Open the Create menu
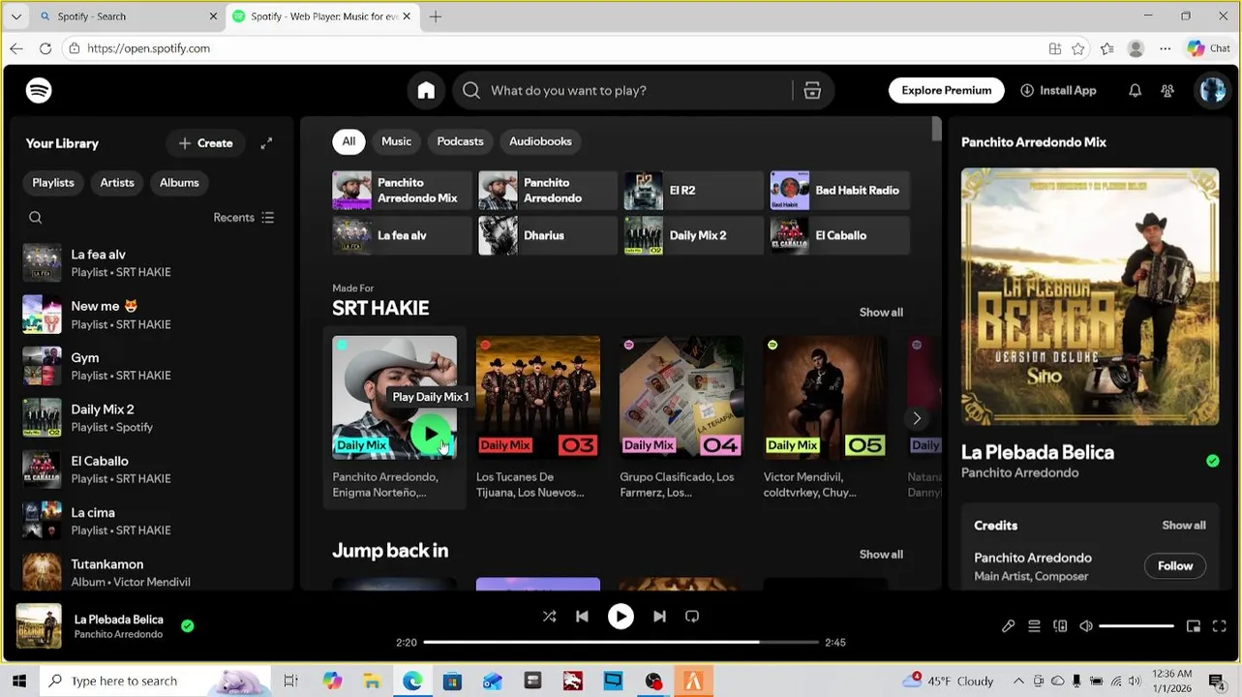Screen dimensions: 1242x697 tap(205, 143)
